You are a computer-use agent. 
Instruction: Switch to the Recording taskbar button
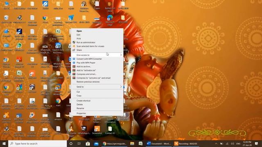186,143
